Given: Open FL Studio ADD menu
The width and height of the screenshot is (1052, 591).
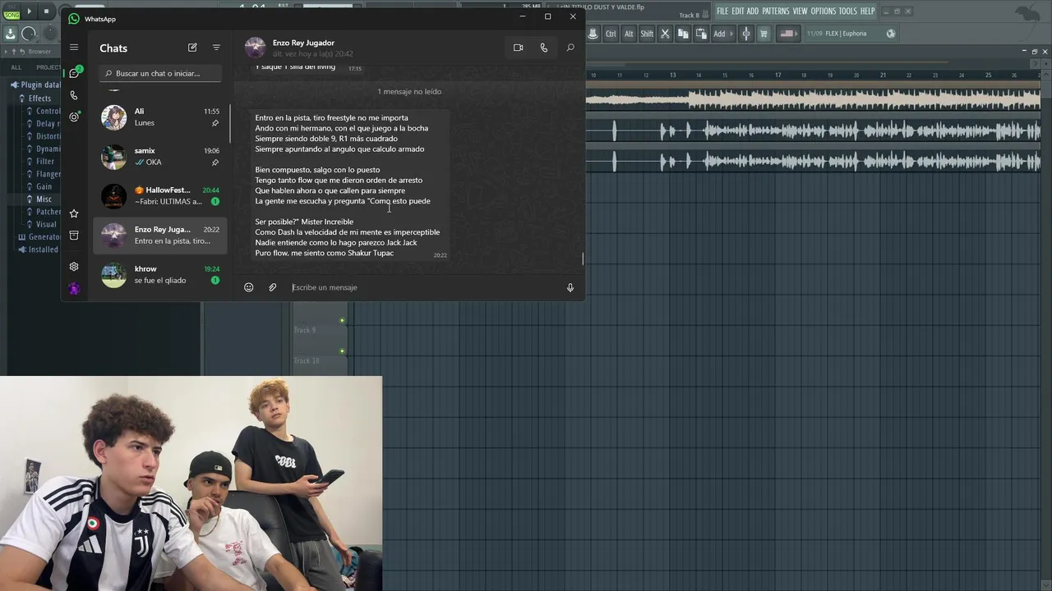Looking at the screenshot, I should click(x=752, y=11).
